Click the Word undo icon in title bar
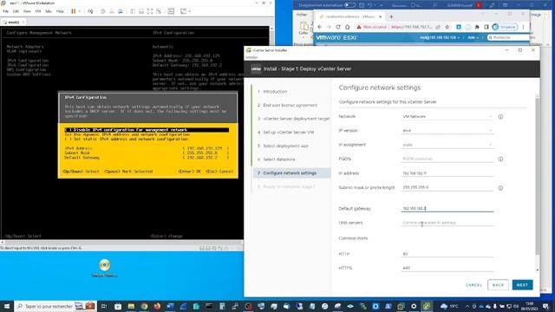 tap(370, 5)
